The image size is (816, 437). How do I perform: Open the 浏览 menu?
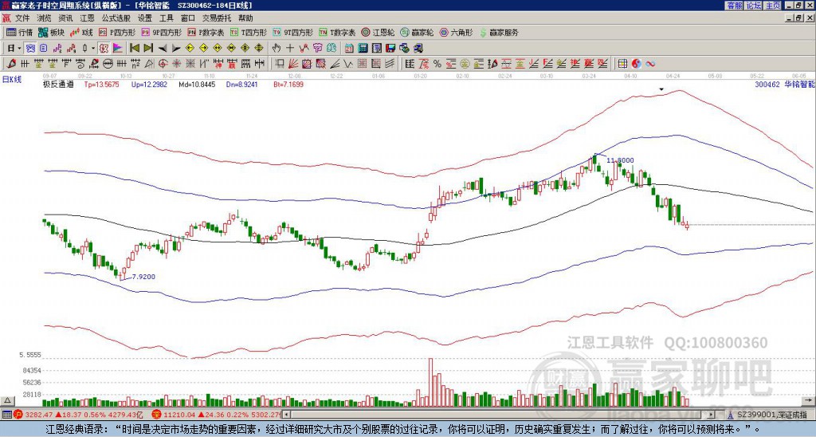45,18
